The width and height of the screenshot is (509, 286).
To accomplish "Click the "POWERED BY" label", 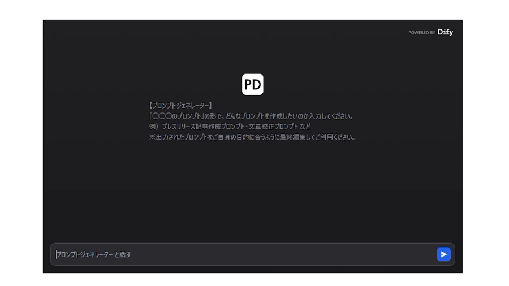I will point(421,33).
